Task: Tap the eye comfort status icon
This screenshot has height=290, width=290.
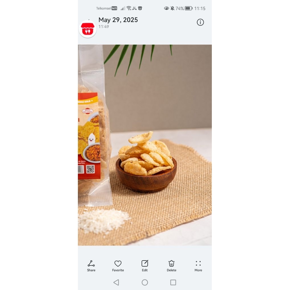Action: (167, 8)
